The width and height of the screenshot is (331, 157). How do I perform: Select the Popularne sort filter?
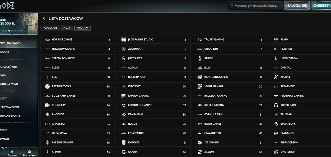(50, 28)
